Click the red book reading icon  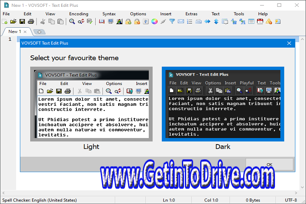coord(102,22)
